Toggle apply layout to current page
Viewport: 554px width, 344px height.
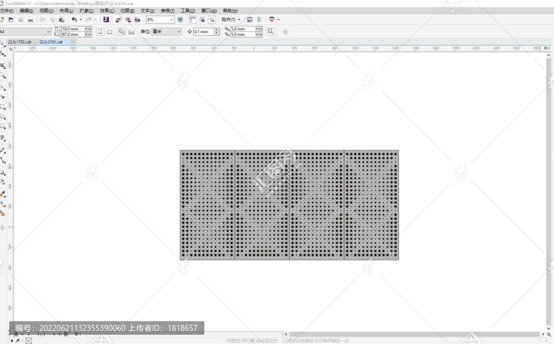click(132, 32)
